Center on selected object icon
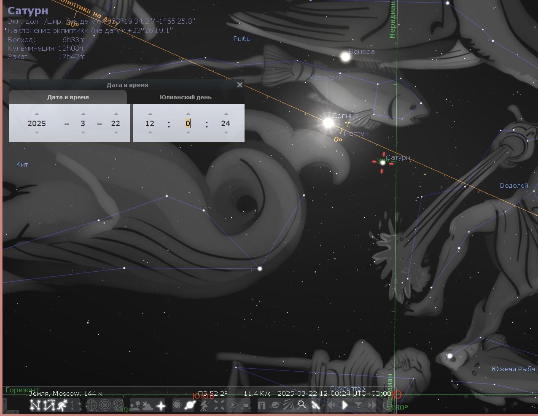 click(219, 405)
